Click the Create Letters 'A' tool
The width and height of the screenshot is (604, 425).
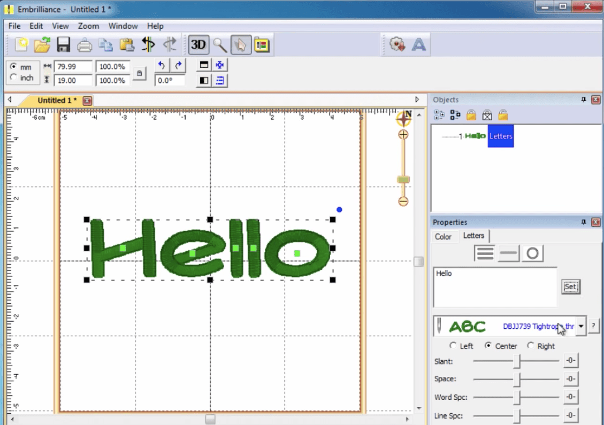[419, 45]
